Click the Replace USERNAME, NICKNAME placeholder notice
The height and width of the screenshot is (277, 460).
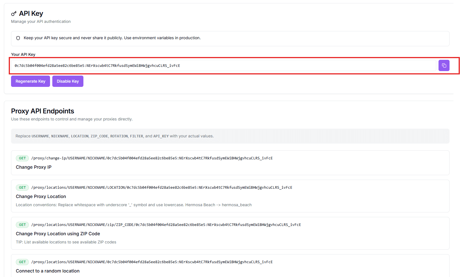[x=115, y=136]
